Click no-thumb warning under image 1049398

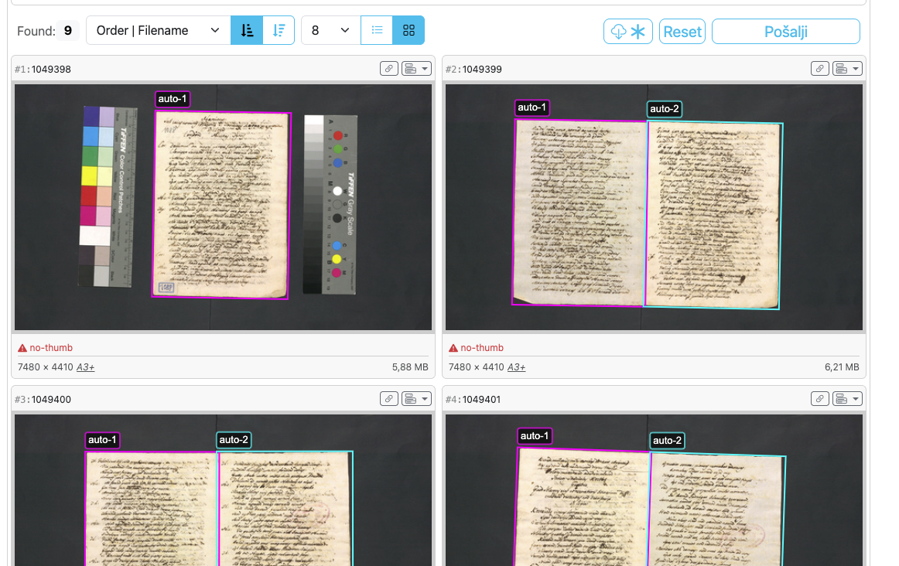51,348
